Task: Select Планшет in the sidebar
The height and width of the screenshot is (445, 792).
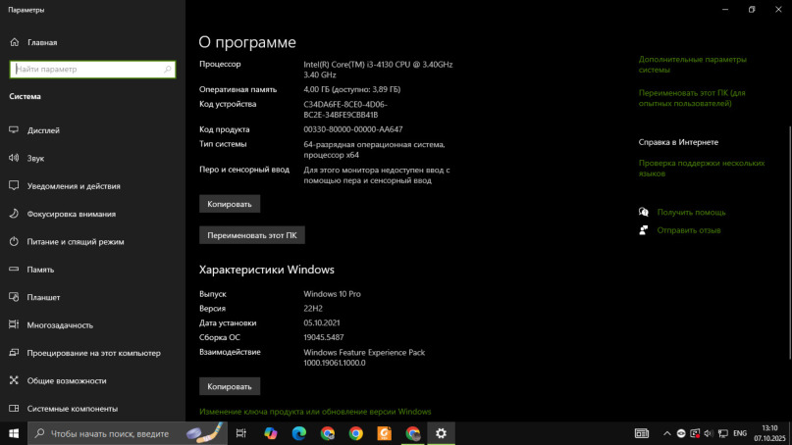Action: [x=43, y=297]
